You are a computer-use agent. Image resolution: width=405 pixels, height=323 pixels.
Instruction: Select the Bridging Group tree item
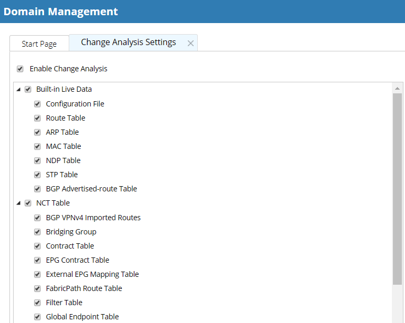point(71,232)
